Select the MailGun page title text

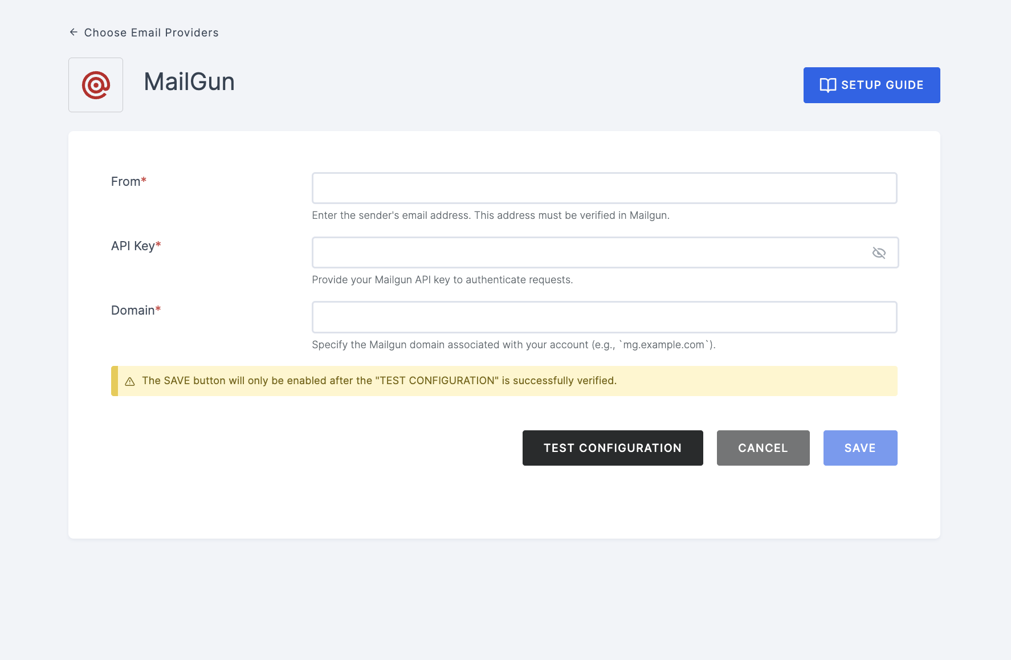[189, 82]
